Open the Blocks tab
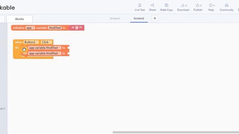Screen dimensions: 239x134 19,19
